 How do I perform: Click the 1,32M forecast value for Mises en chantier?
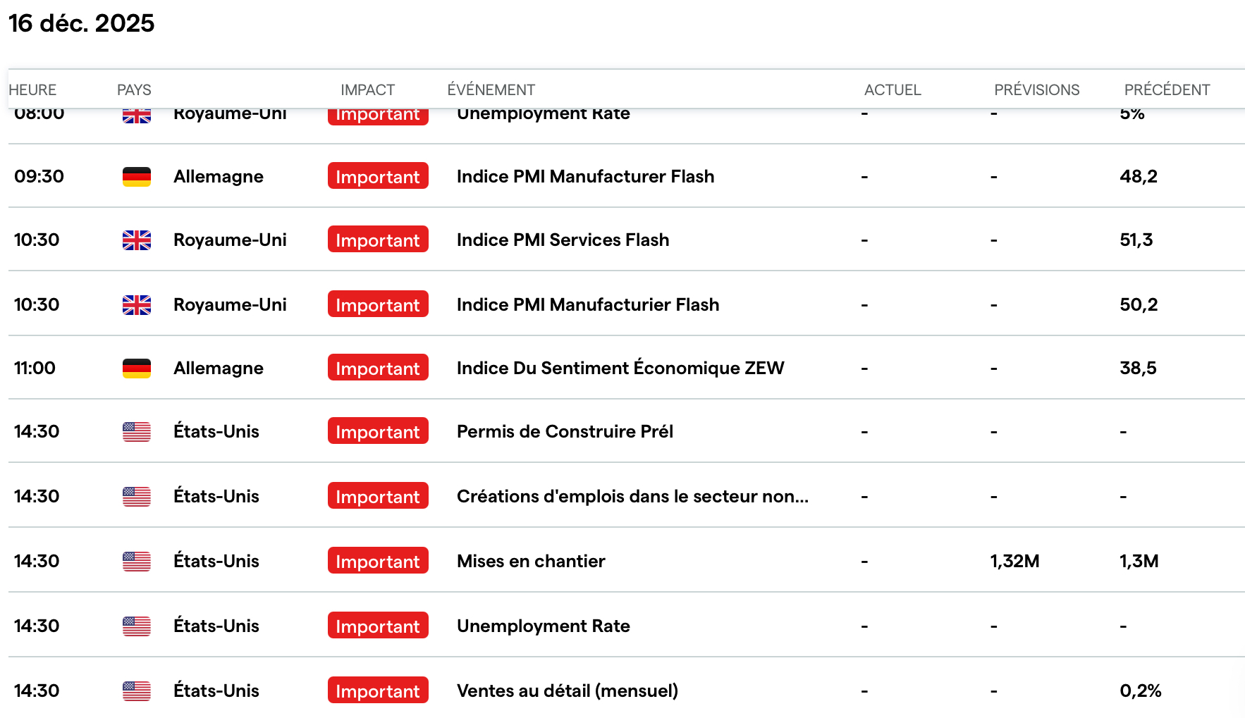1014,561
